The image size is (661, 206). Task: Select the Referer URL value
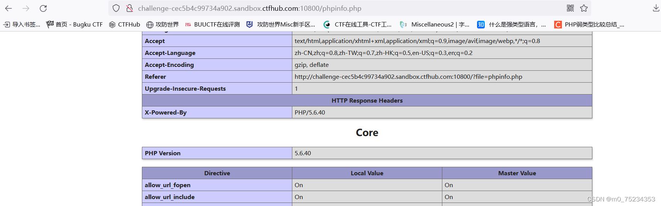[x=408, y=76]
